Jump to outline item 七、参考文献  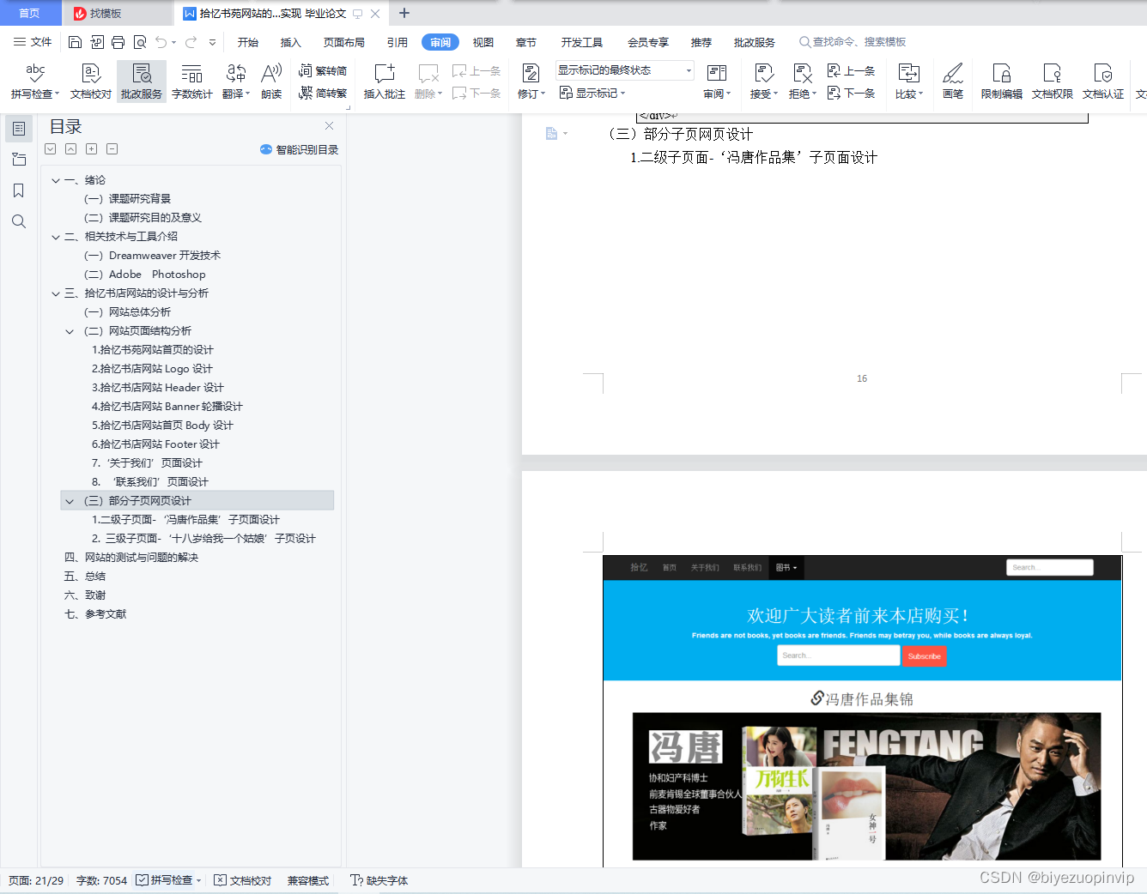(95, 614)
